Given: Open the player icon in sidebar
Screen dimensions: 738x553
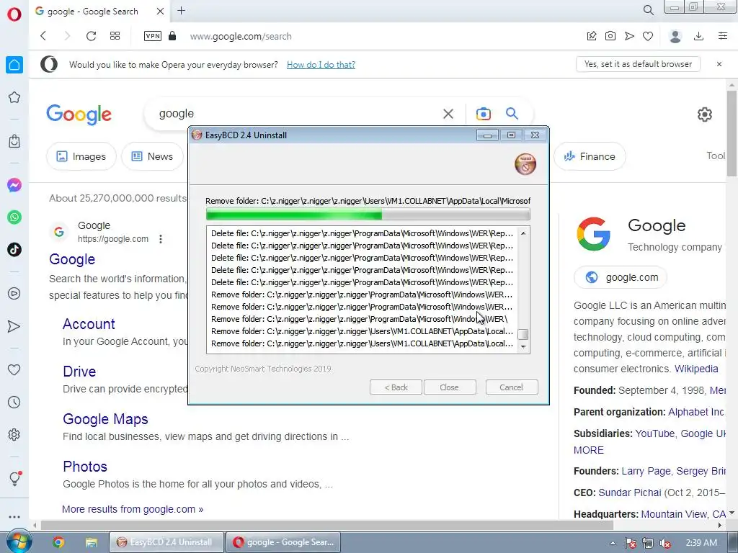Looking at the screenshot, I should [14, 294].
